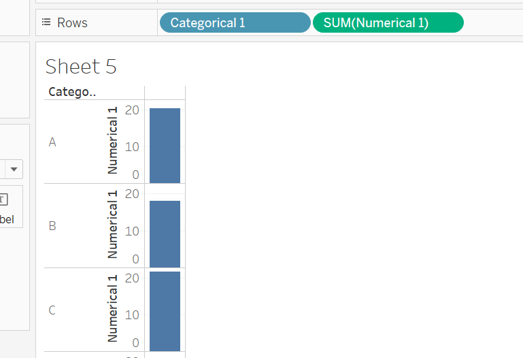The height and width of the screenshot is (358, 523).
Task: Click row header label C
Action: 52,310
